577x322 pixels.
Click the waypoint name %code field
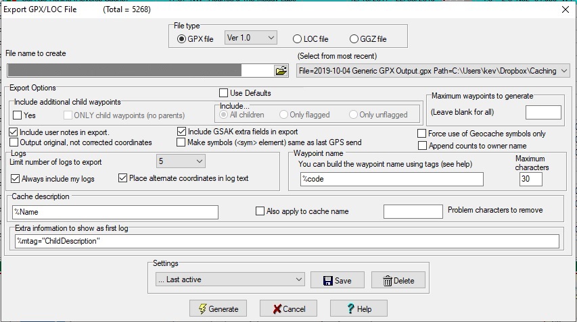pyautogui.click(x=392, y=179)
